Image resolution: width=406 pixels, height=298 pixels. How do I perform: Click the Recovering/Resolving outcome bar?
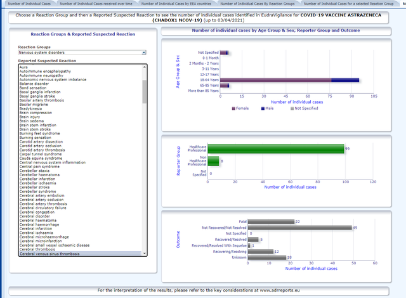tap(261, 252)
